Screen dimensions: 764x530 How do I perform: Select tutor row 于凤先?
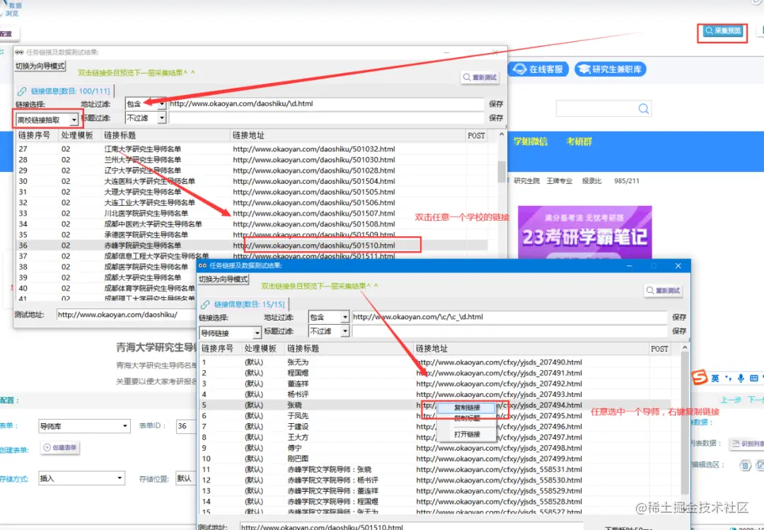pos(434,416)
